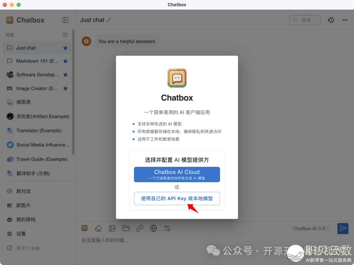Unstar the Just chat conversation

click(66, 48)
